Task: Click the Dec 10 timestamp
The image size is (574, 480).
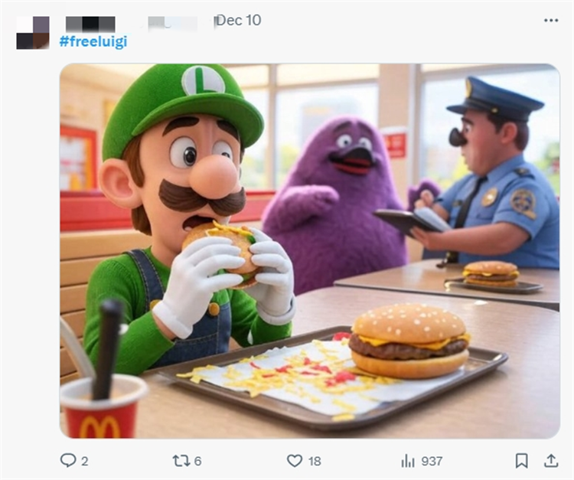Action: point(238,21)
